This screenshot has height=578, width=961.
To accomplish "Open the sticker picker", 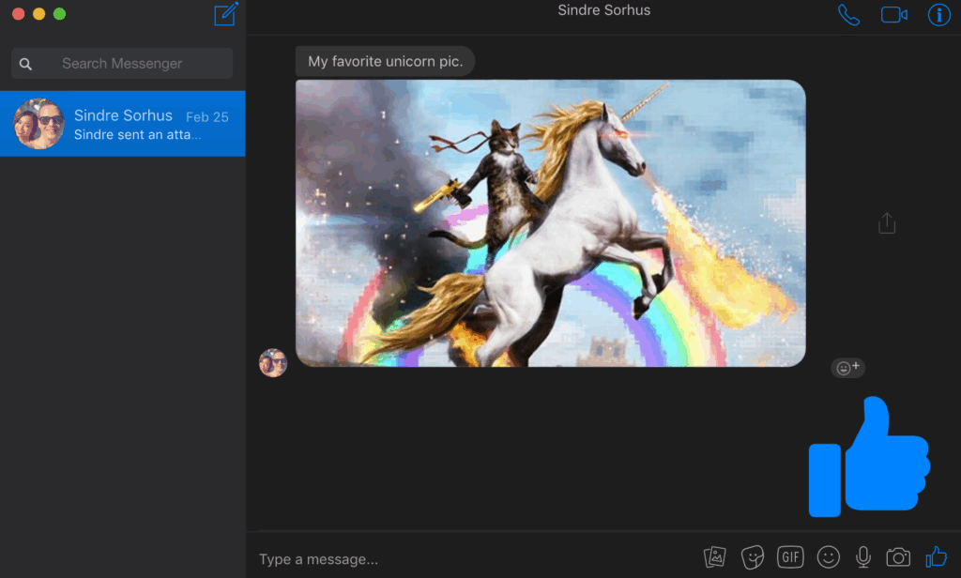I will [x=752, y=557].
